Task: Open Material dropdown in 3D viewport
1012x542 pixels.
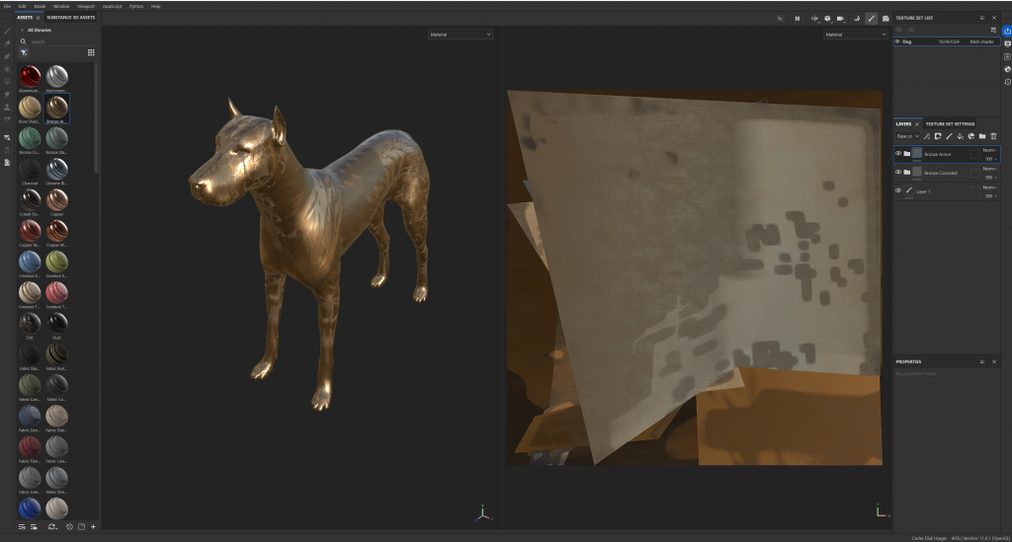Action: [460, 35]
